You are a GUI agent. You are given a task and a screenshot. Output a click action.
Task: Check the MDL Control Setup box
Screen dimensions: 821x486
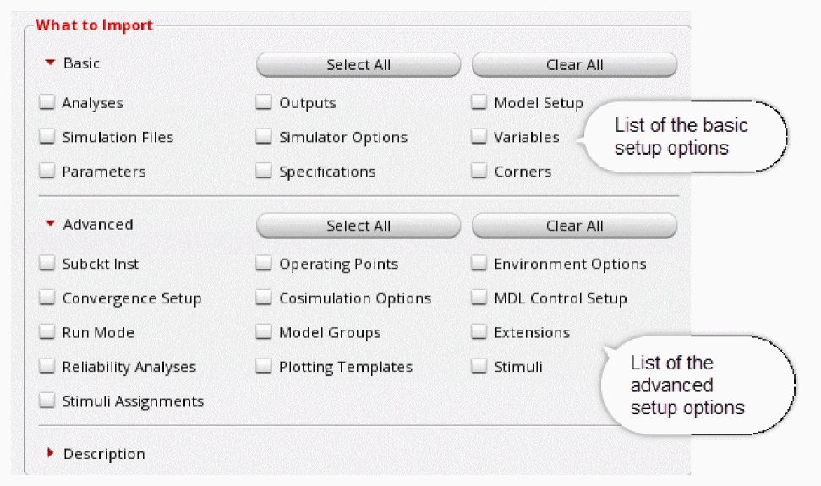click(479, 298)
